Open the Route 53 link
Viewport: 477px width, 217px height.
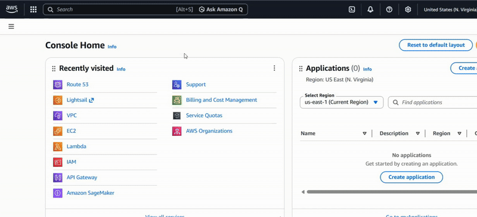pos(78,85)
